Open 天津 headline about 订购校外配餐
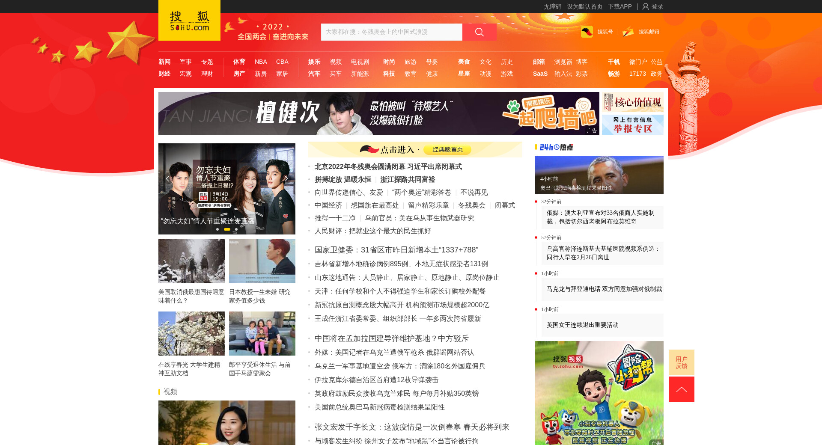 pos(400,291)
